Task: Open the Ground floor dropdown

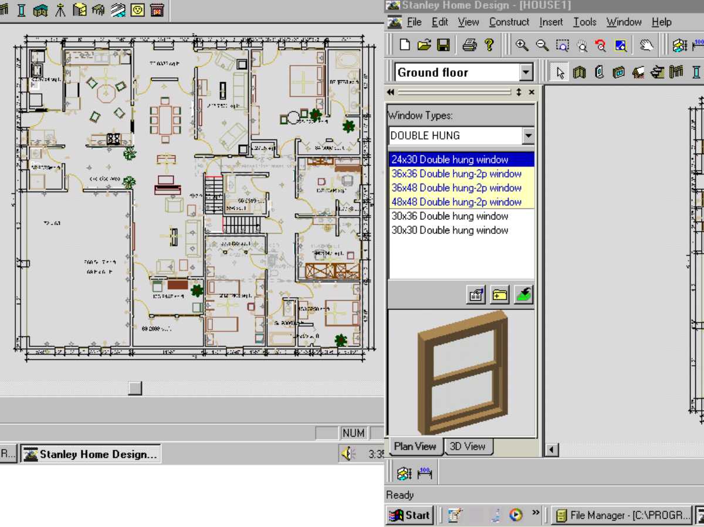Action: coord(526,73)
